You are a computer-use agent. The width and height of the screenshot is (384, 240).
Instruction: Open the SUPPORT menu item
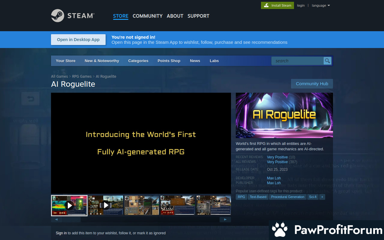click(198, 16)
